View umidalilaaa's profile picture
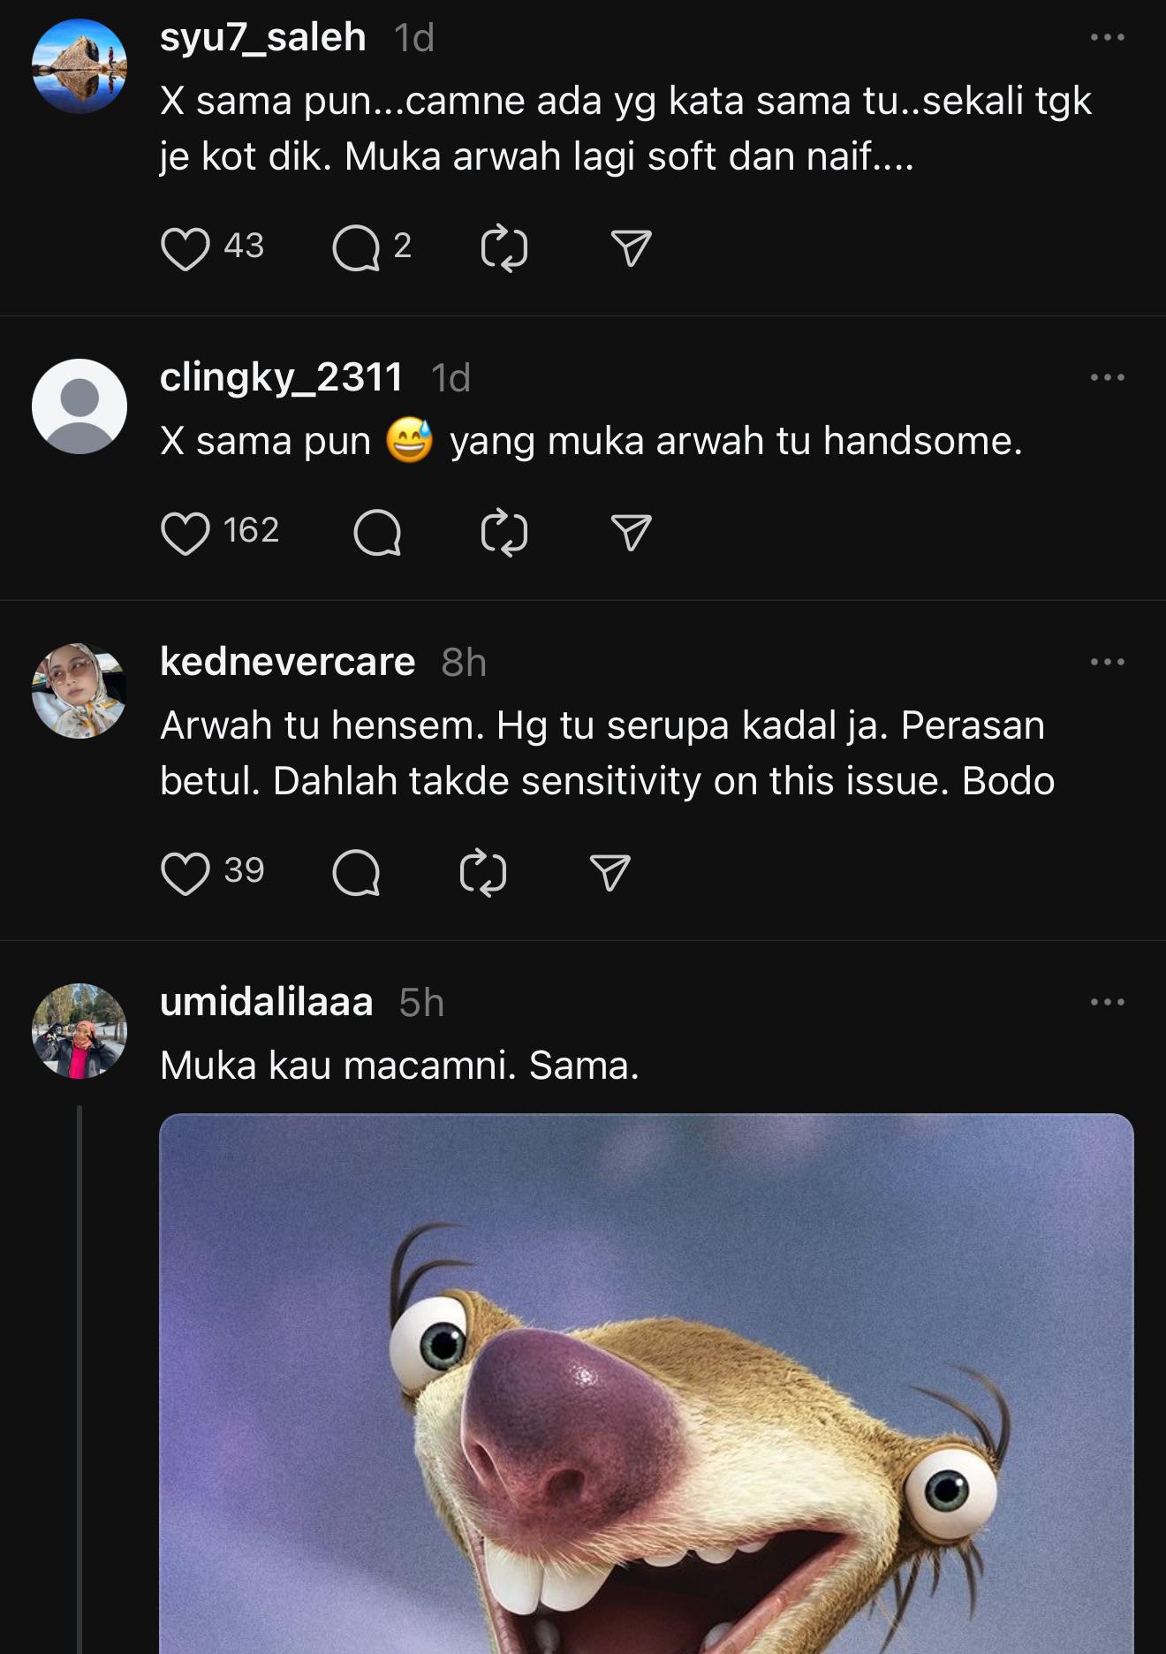1166x1654 pixels. click(79, 1031)
